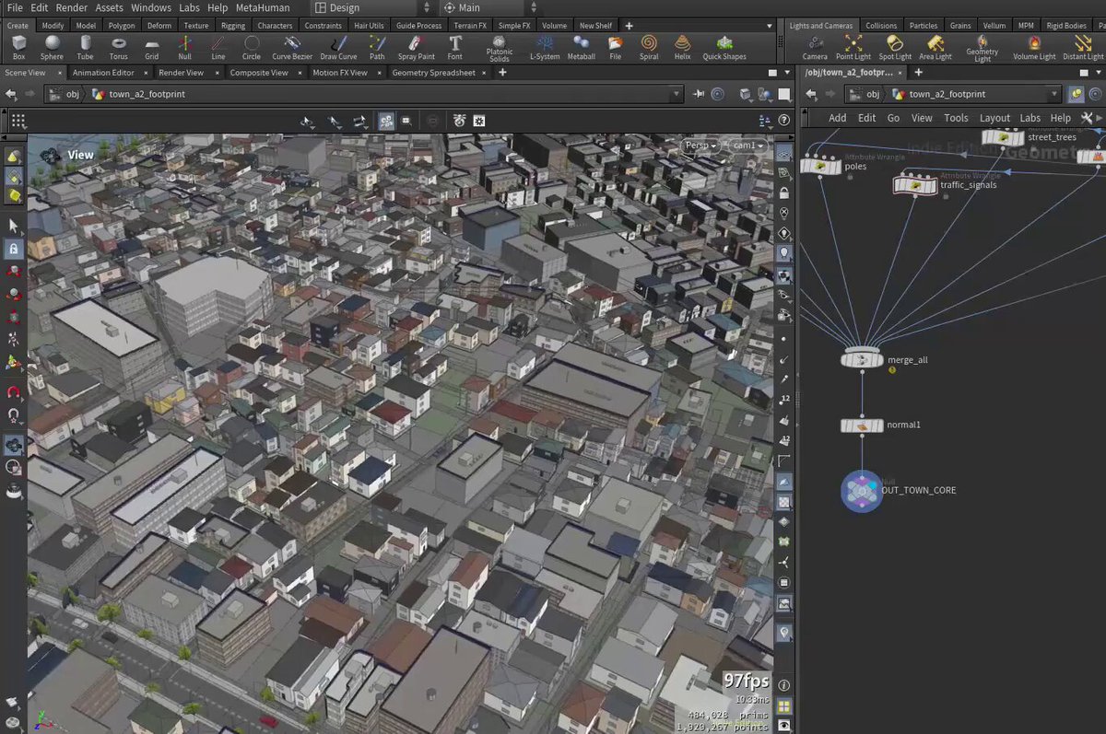Create a Spiral from the shelf
Image resolution: width=1106 pixels, height=734 pixels.
click(649, 47)
